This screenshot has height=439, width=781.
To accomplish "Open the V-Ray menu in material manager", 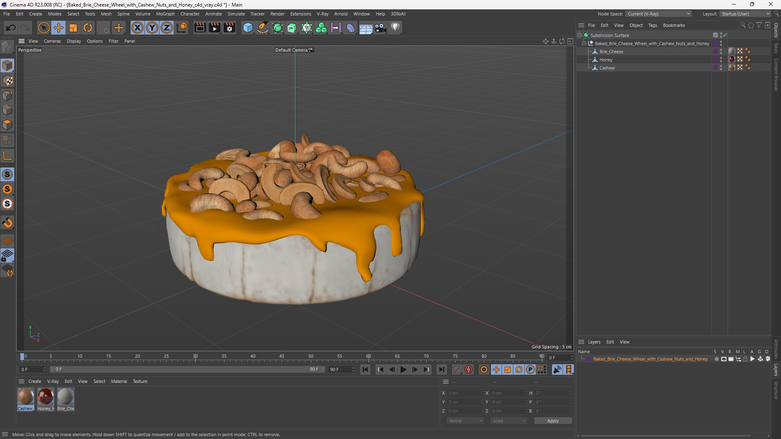I will pos(53,381).
